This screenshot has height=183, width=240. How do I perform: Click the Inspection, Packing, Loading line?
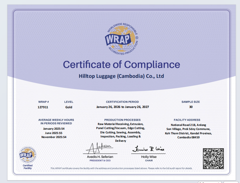[120, 136]
